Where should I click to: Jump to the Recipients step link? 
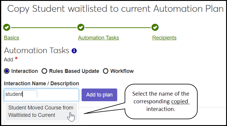coord(164,38)
